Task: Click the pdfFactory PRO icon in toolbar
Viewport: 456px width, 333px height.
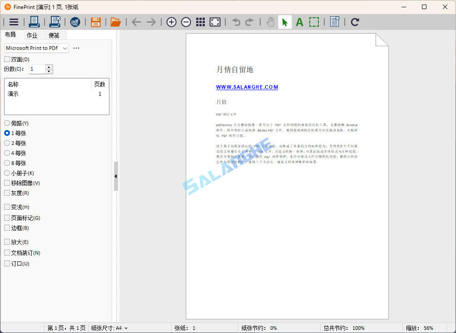Action: (75, 21)
